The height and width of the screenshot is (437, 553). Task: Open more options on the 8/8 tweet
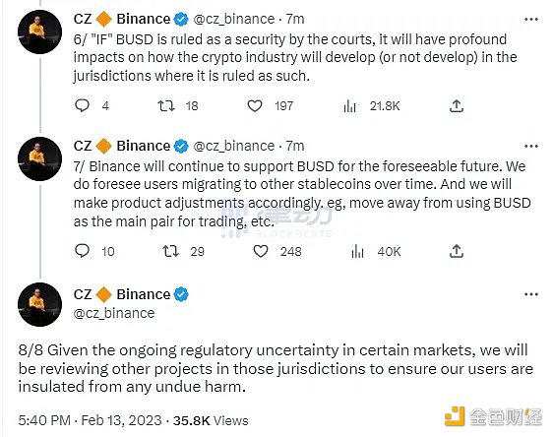coord(531,294)
